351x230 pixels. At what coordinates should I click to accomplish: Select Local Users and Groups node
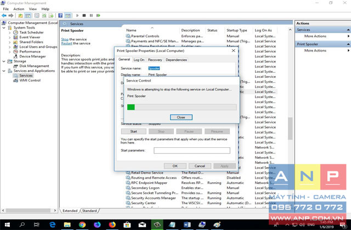38,47
